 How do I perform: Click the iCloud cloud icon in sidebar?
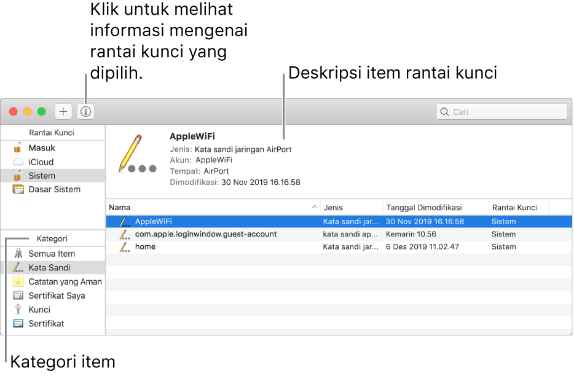tap(17, 162)
